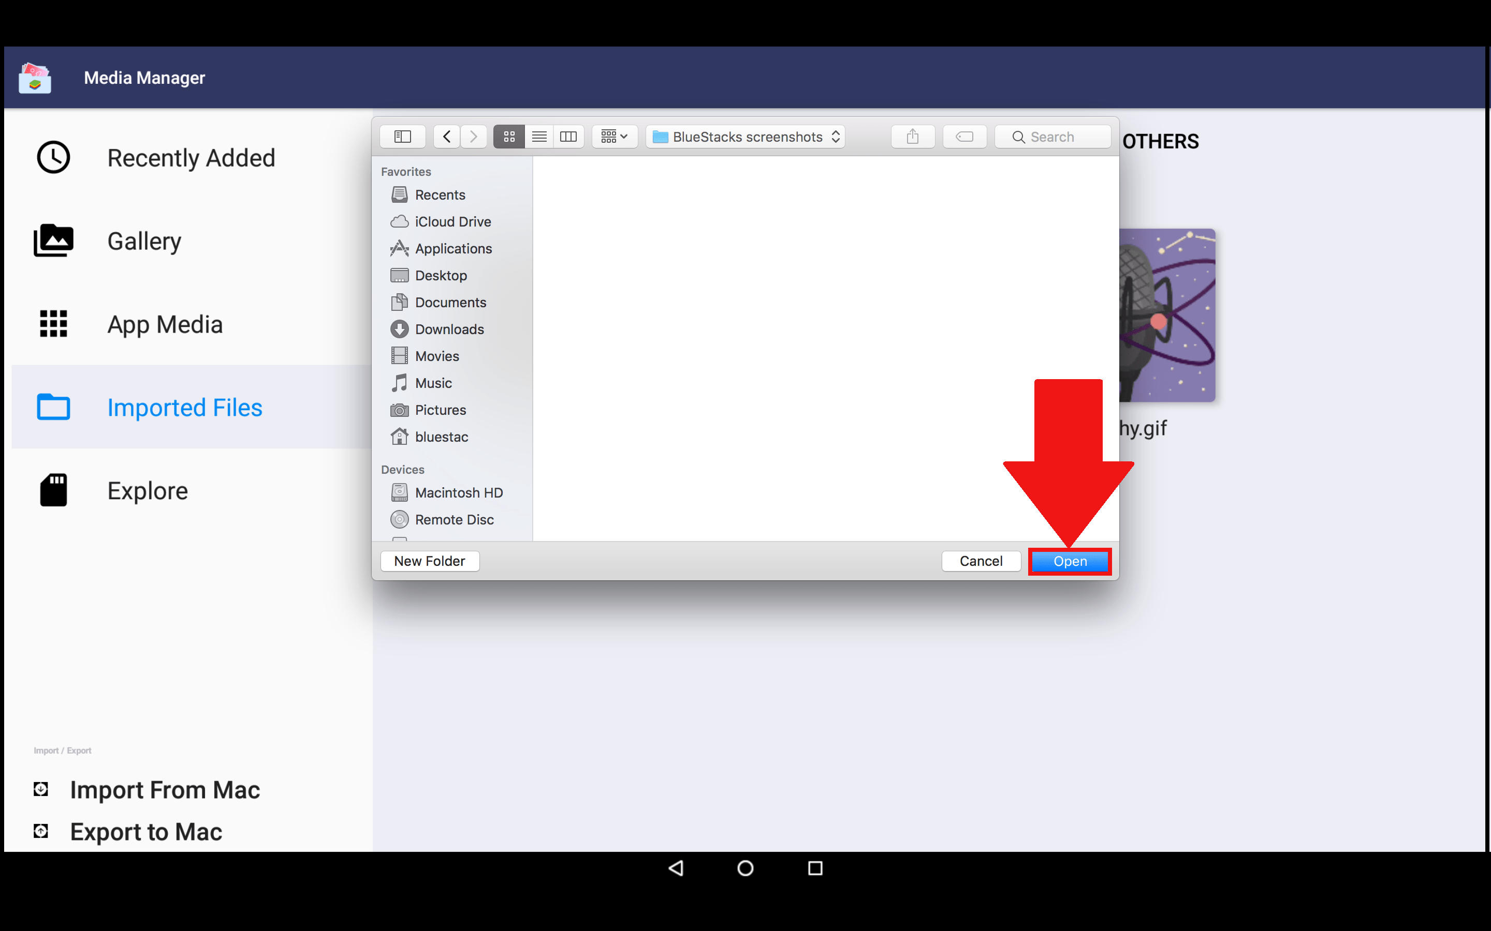Image resolution: width=1491 pixels, height=931 pixels.
Task: Switch to the App Media section
Action: 165,324
